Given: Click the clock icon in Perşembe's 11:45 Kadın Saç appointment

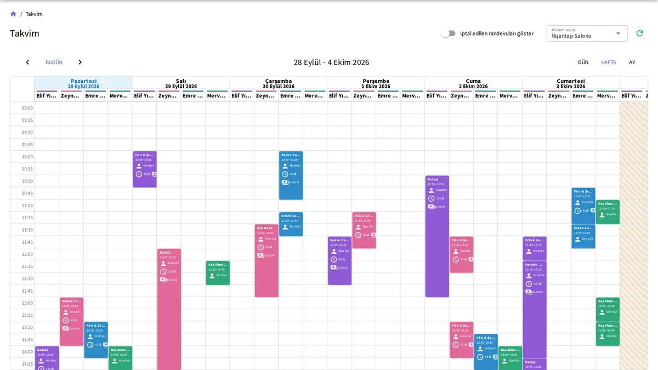Looking at the screenshot, I should pyautogui.click(x=333, y=260).
